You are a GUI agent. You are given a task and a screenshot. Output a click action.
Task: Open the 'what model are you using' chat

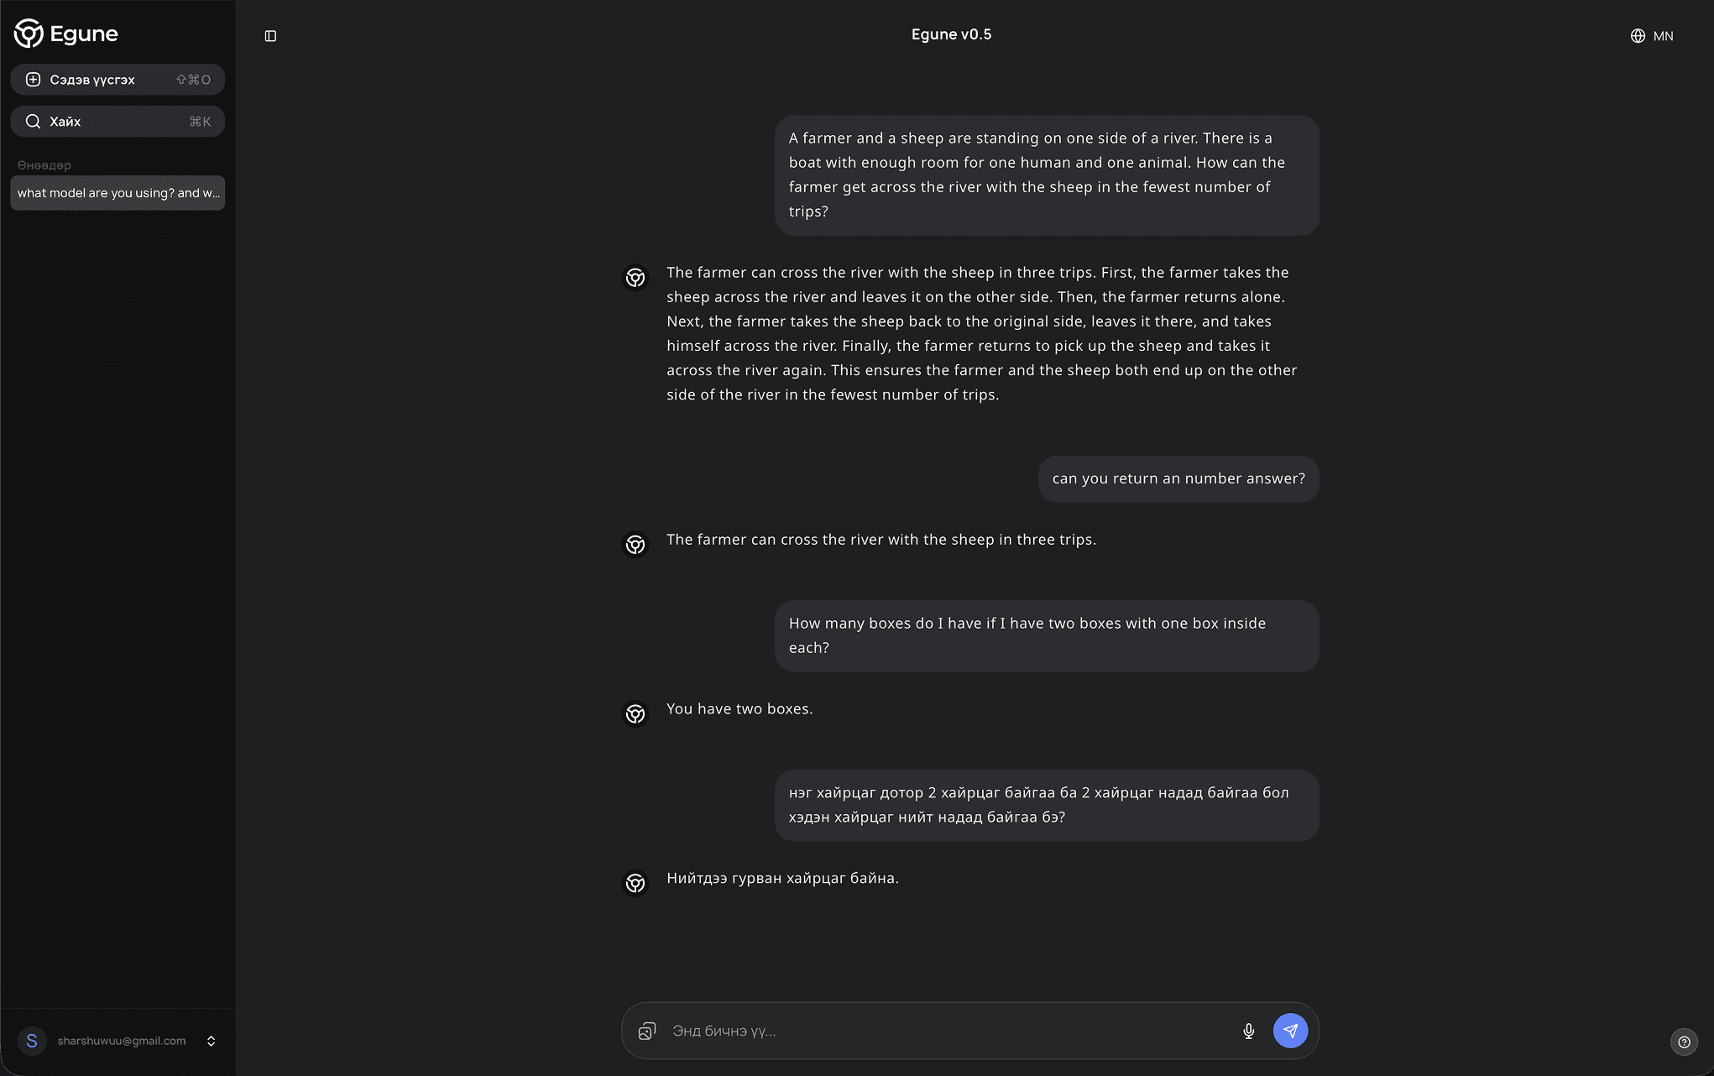click(118, 193)
